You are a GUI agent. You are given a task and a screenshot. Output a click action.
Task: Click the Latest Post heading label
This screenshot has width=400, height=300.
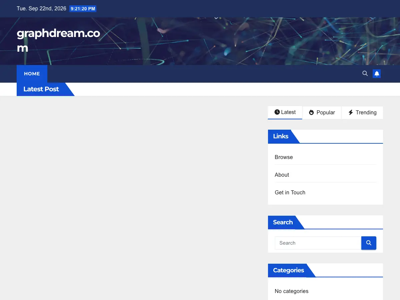tap(41, 89)
